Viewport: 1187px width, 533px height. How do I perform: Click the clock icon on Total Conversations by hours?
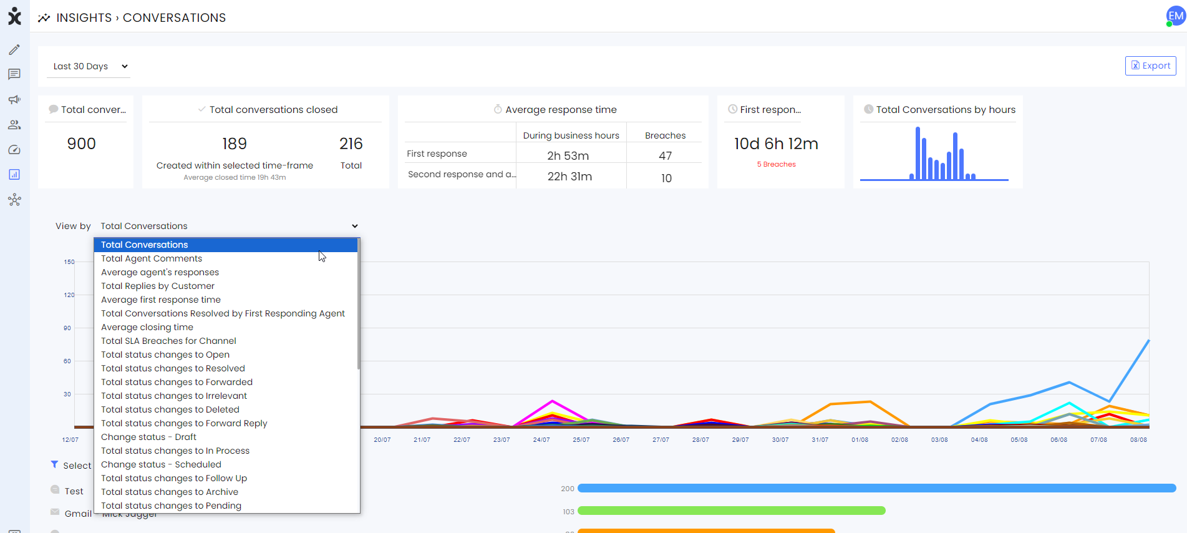pyautogui.click(x=868, y=109)
